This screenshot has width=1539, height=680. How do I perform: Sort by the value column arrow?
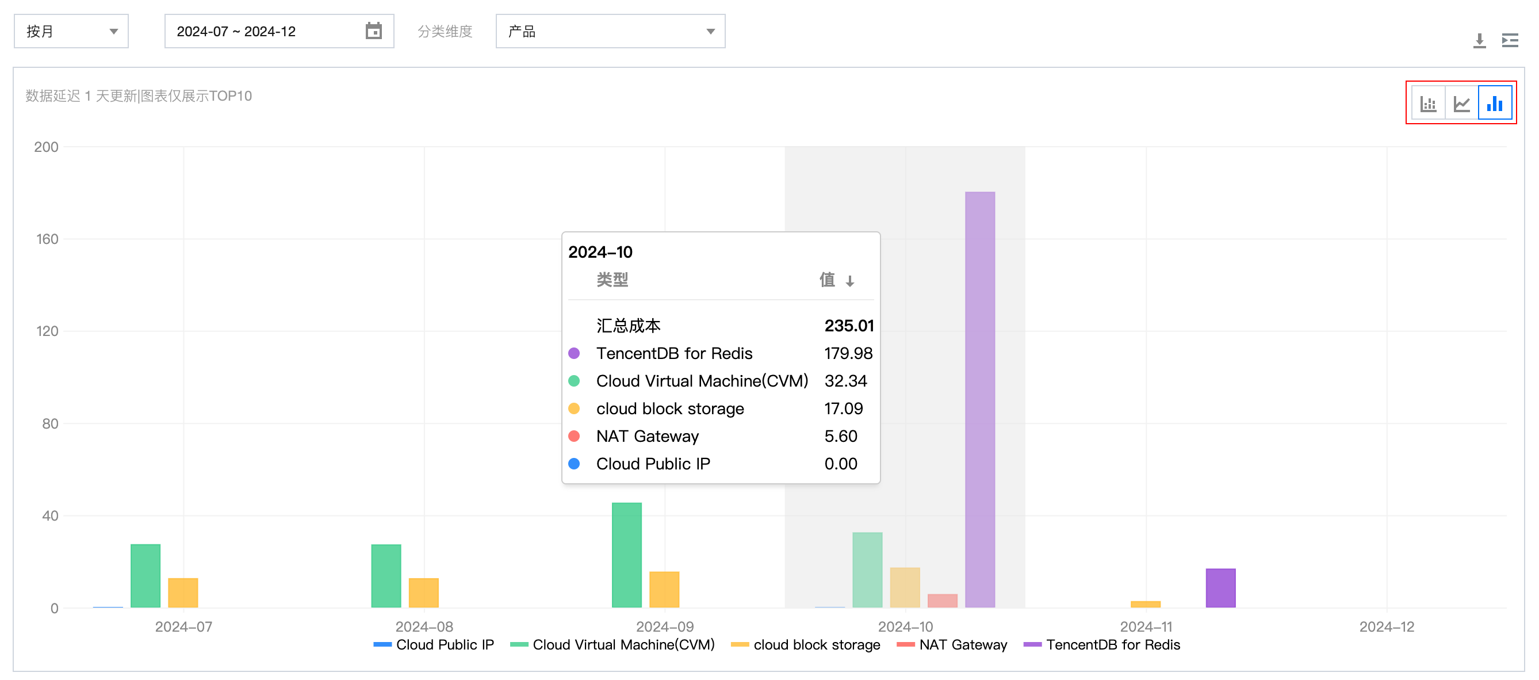click(x=849, y=281)
